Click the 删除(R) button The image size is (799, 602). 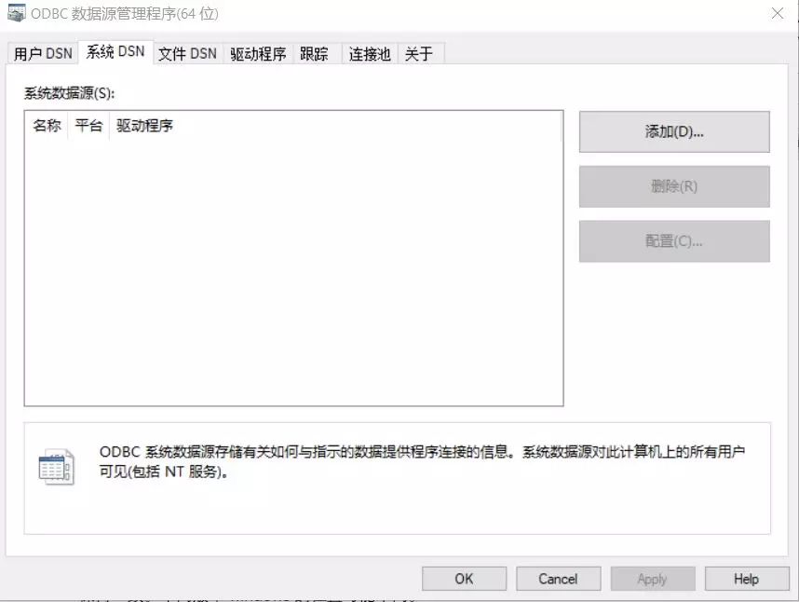[x=674, y=186]
